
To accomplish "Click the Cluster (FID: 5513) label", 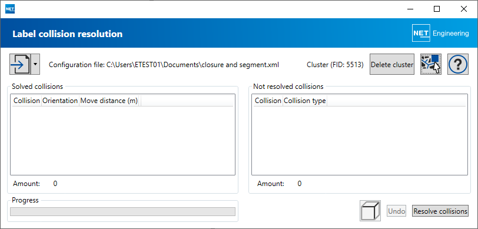I will 335,65.
